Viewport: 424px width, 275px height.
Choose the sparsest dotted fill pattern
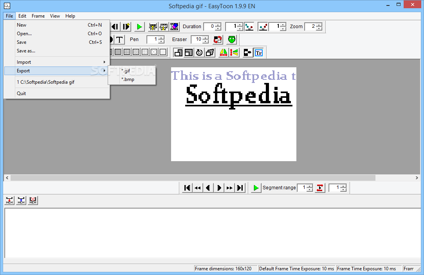(x=154, y=52)
